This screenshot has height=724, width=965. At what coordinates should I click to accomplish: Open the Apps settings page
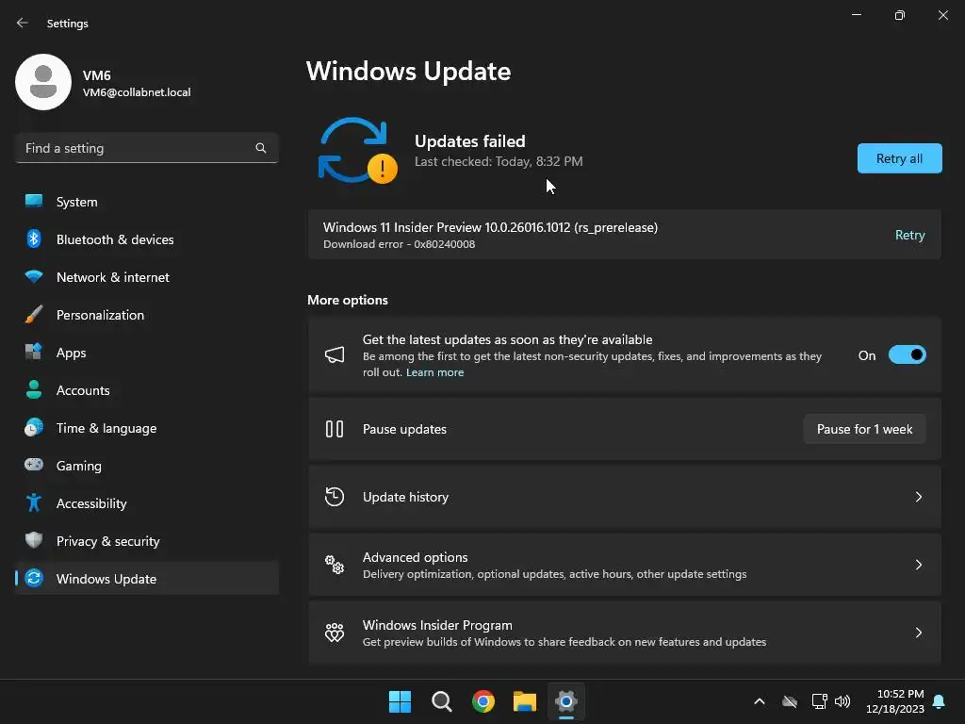pyautogui.click(x=146, y=353)
